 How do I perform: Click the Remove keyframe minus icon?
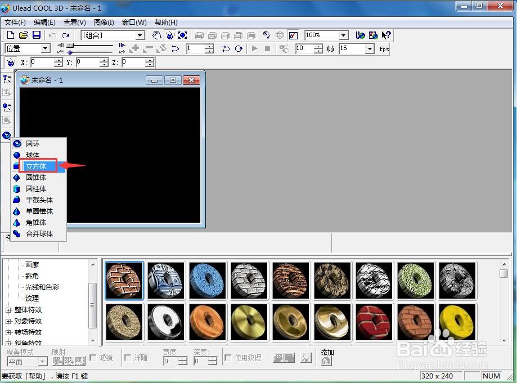[x=148, y=49]
